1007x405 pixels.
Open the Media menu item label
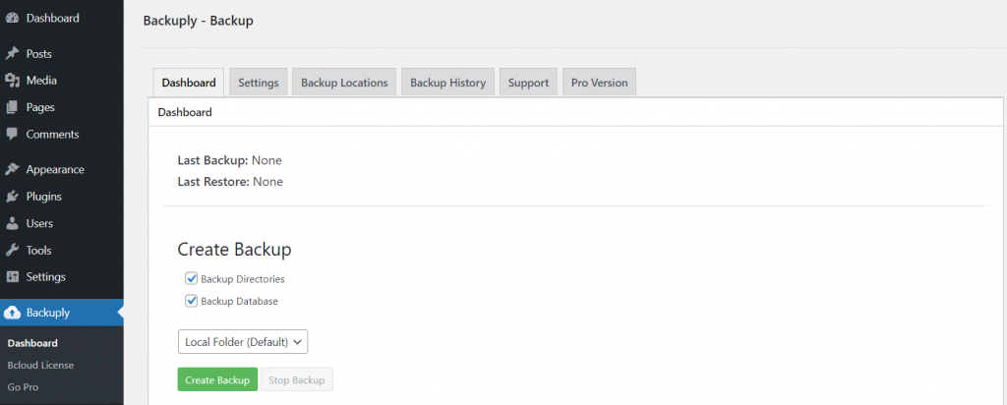41,81
